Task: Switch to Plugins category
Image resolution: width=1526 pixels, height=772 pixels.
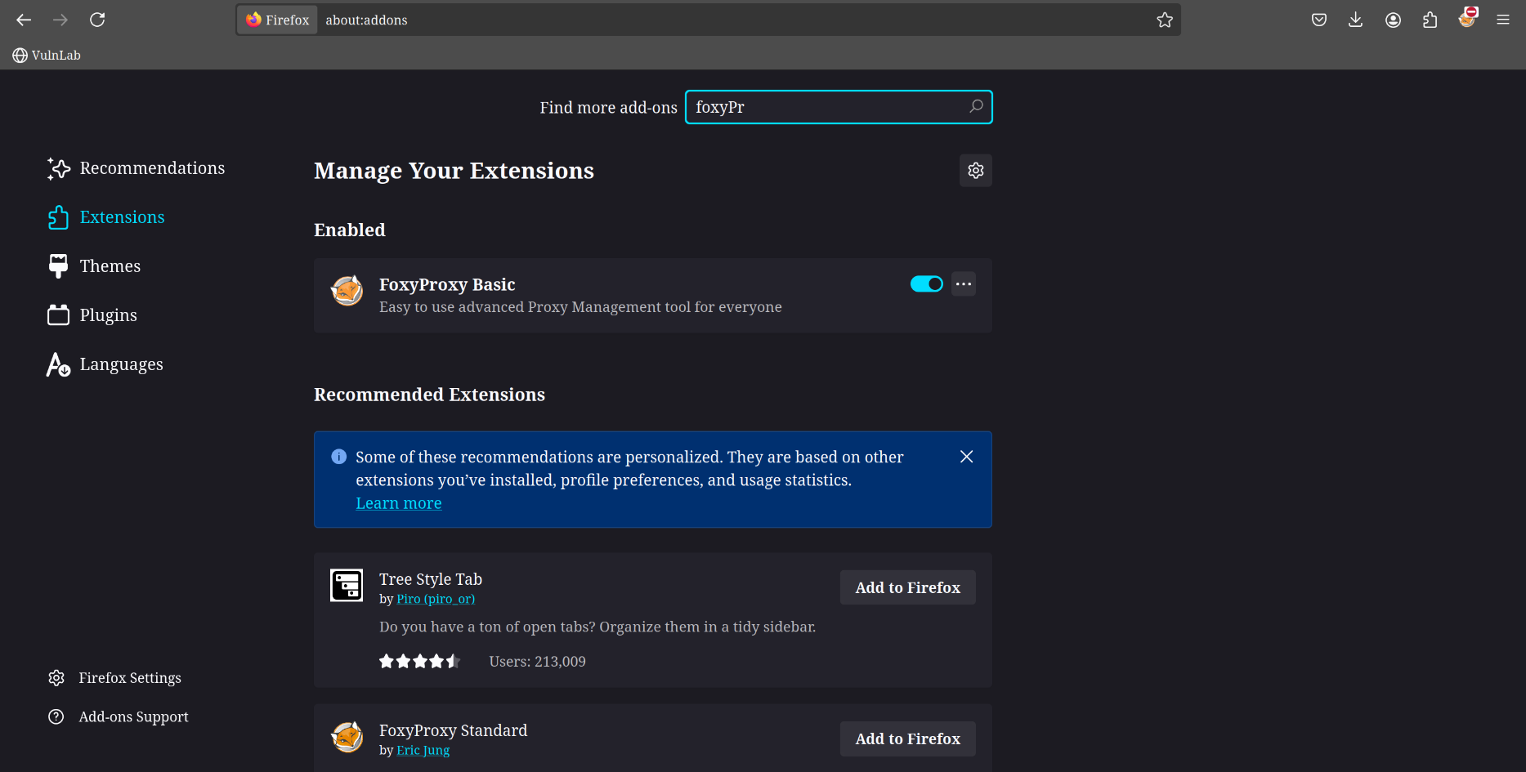Action: (92, 315)
